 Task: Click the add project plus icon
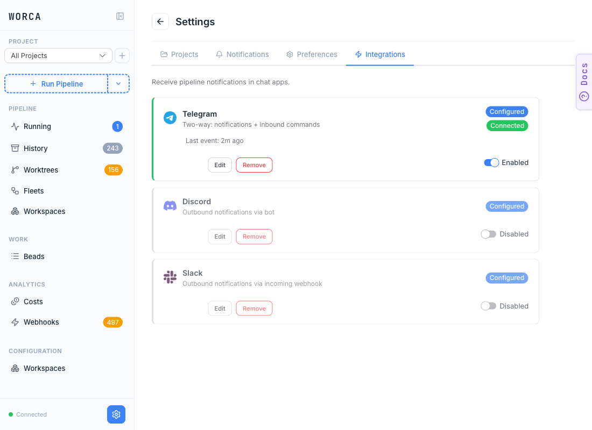[x=122, y=56]
